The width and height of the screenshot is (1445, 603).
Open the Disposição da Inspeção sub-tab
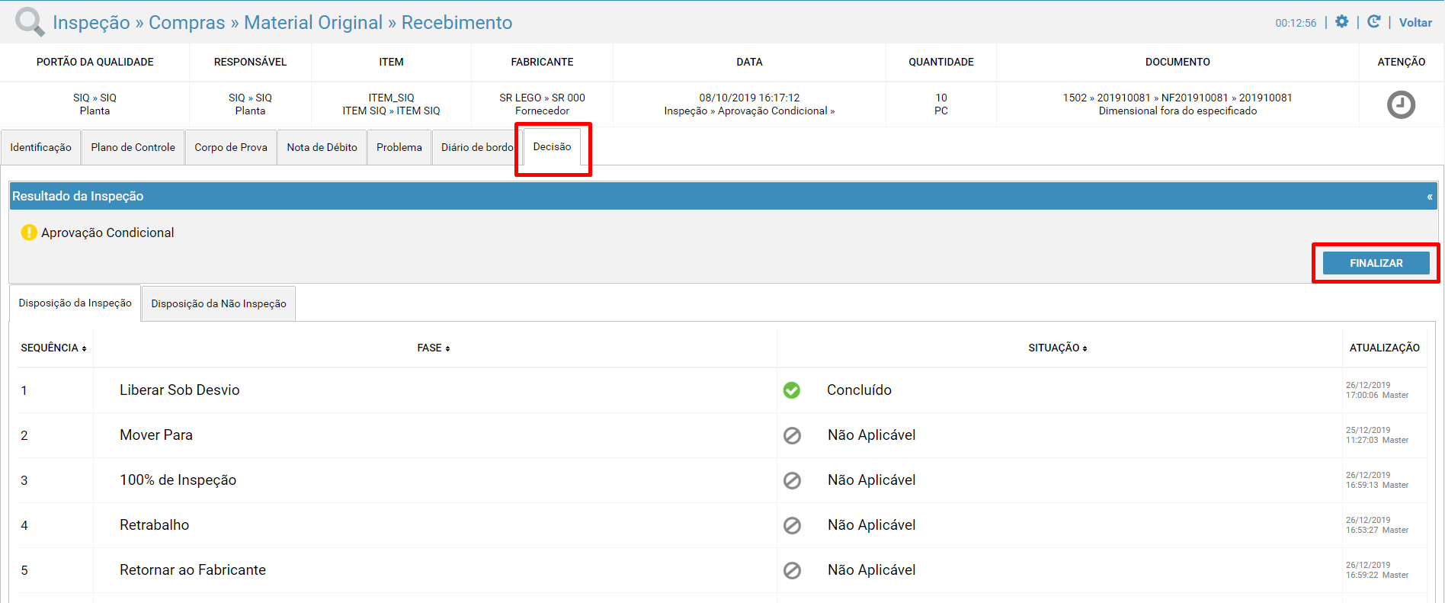click(75, 303)
